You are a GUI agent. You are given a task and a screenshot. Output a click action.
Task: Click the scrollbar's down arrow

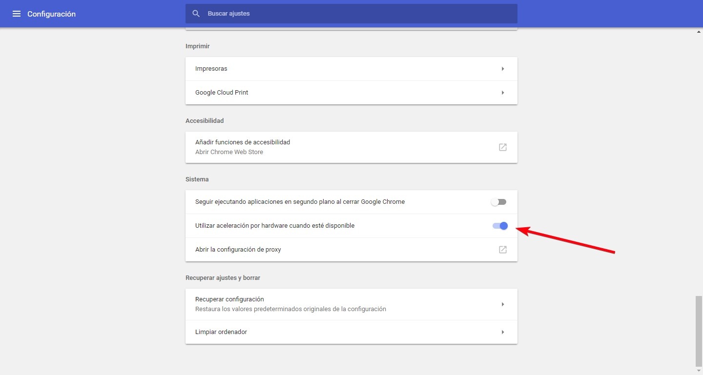(x=699, y=371)
